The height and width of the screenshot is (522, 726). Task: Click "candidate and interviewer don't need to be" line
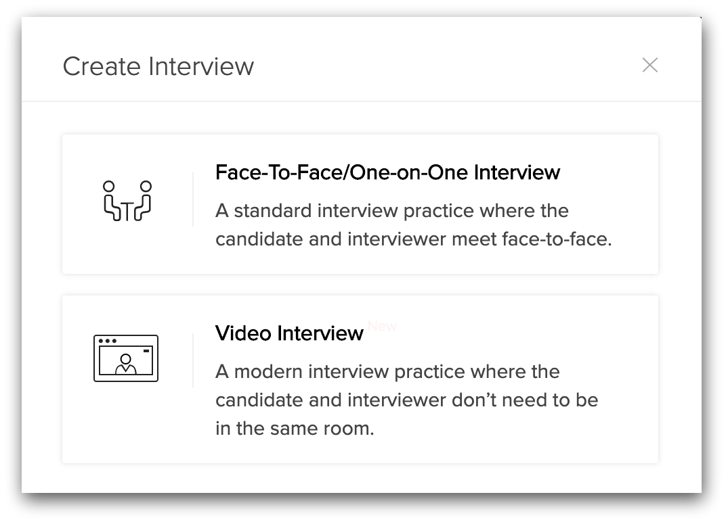click(x=406, y=400)
